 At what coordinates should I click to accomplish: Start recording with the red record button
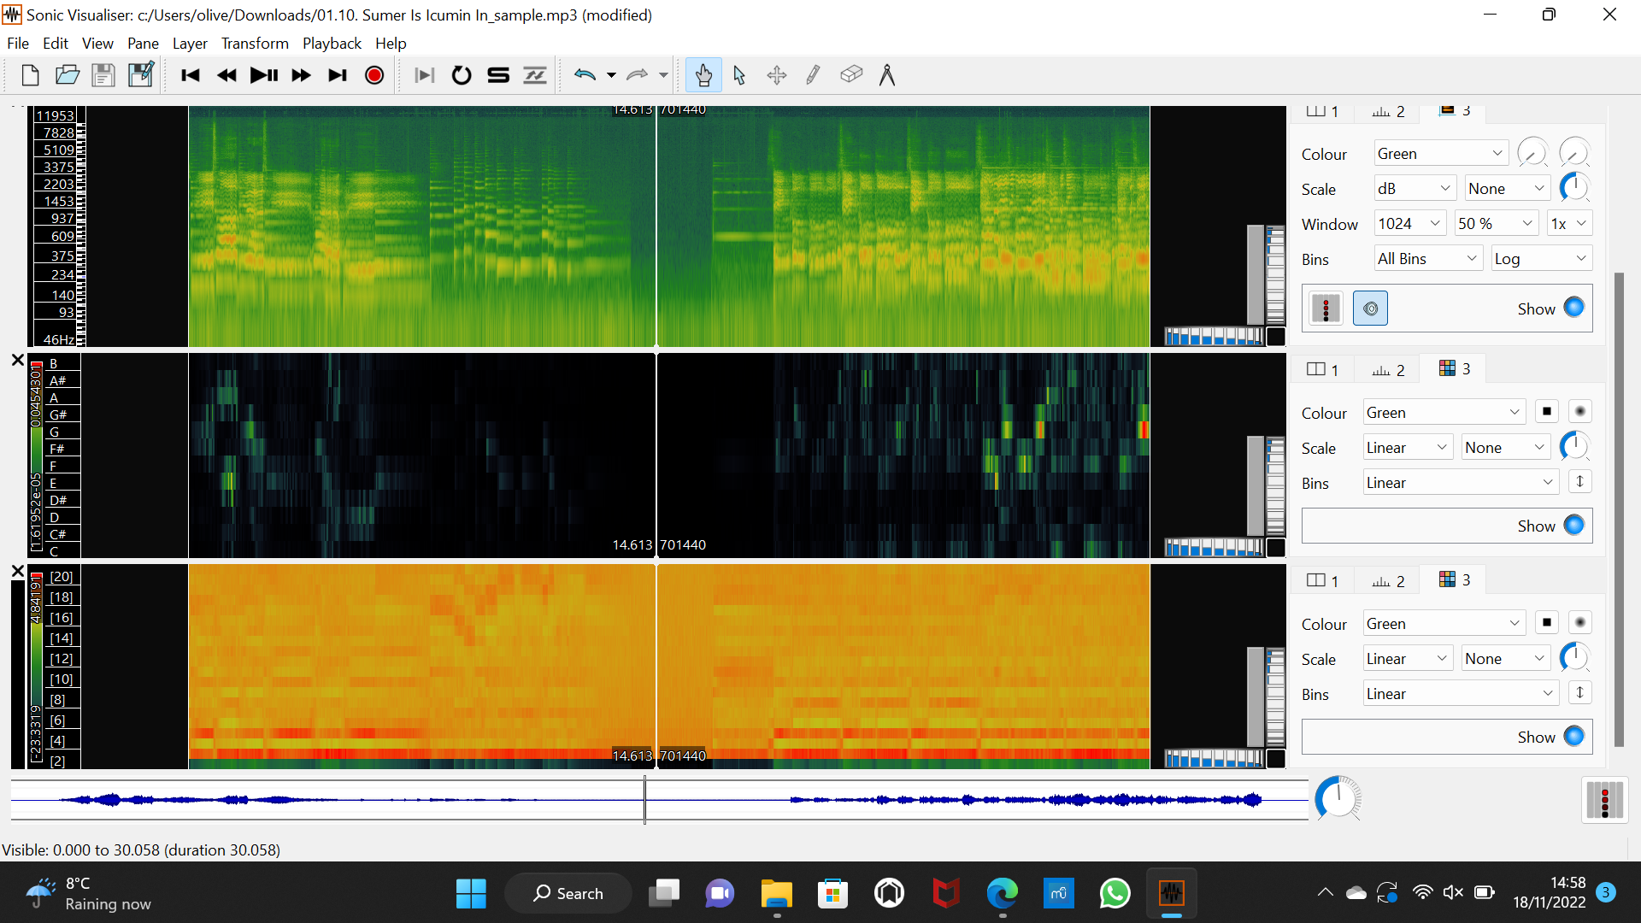374,75
